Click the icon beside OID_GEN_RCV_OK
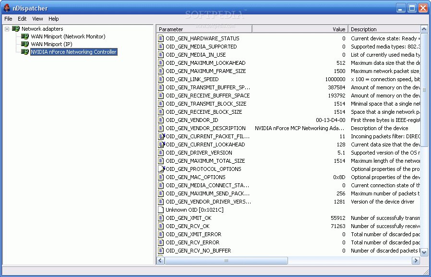The image size is (431, 277). pyautogui.click(x=161, y=226)
